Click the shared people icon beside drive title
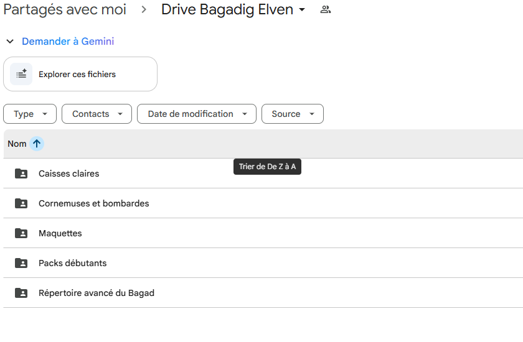The width and height of the screenshot is (523, 342). pyautogui.click(x=325, y=10)
